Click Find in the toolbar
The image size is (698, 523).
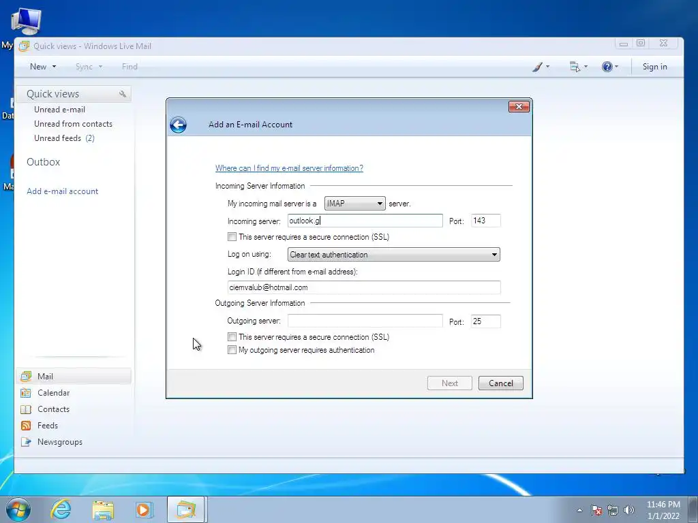click(x=130, y=67)
